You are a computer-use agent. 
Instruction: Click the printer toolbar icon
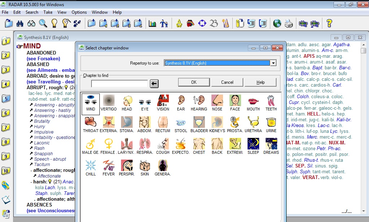288,23
